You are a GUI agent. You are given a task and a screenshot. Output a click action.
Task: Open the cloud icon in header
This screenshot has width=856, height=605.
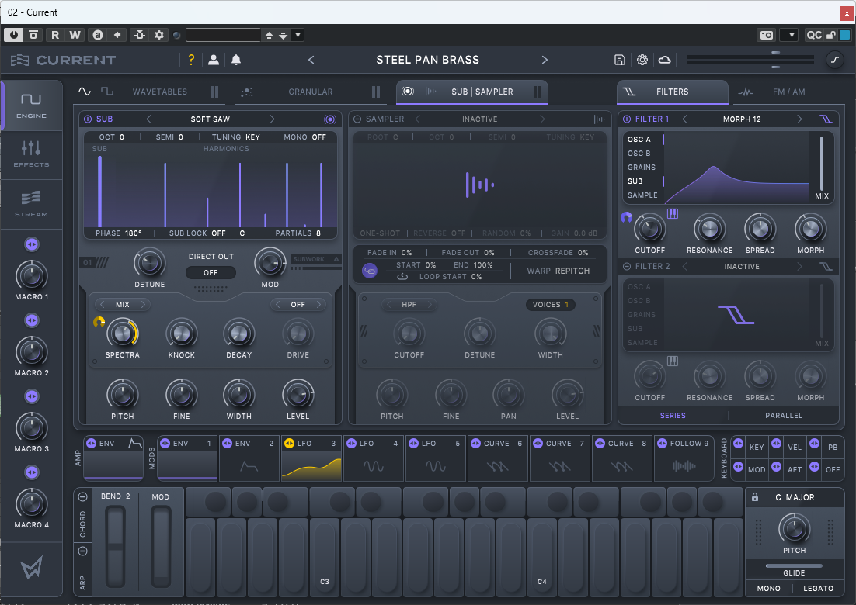664,60
